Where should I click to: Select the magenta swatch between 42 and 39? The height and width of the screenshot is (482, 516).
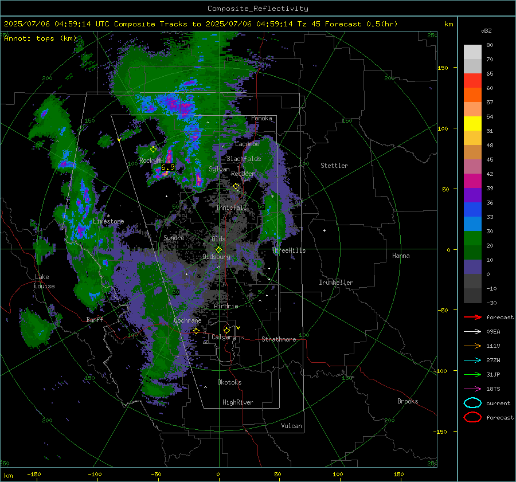point(472,181)
